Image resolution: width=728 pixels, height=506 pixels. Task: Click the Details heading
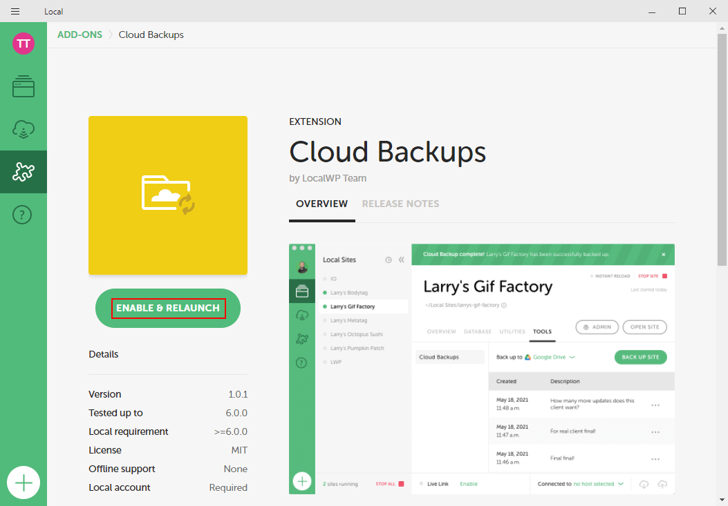point(104,354)
